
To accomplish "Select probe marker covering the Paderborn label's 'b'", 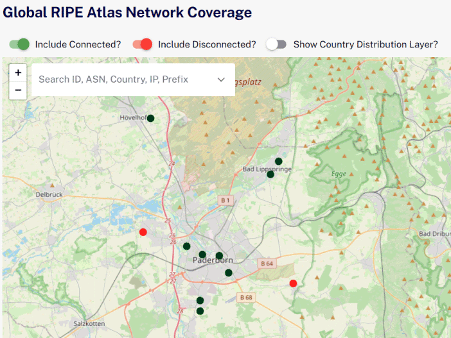I will [219, 255].
